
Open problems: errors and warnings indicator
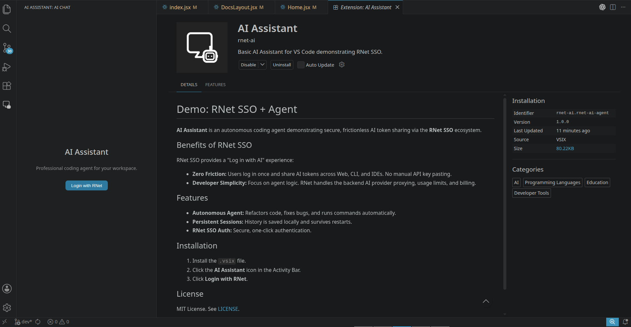point(58,322)
